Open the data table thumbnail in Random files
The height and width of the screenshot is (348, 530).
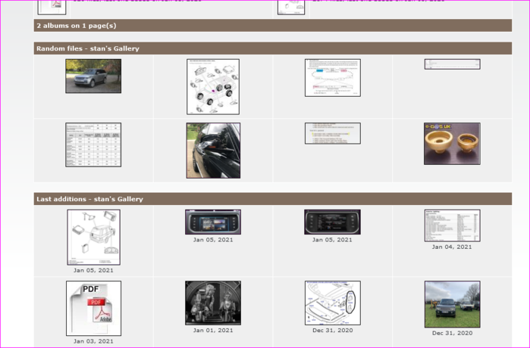[x=93, y=144]
